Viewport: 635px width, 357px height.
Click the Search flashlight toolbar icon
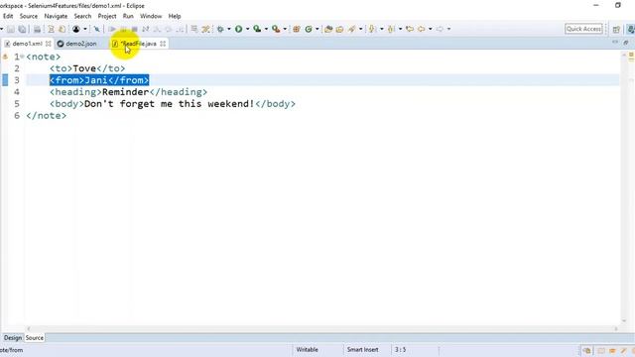coord(351,29)
